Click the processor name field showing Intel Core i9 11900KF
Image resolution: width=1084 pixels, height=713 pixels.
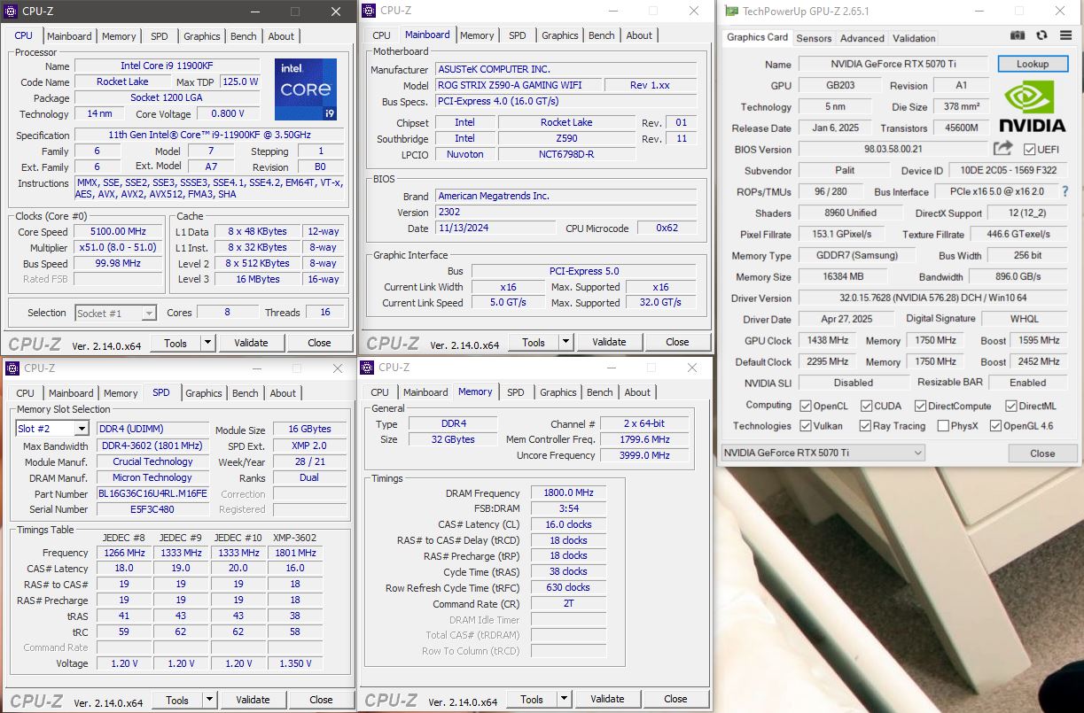168,66
